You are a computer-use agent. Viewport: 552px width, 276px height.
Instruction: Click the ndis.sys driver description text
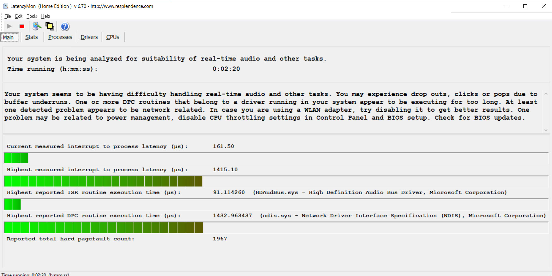(403, 216)
